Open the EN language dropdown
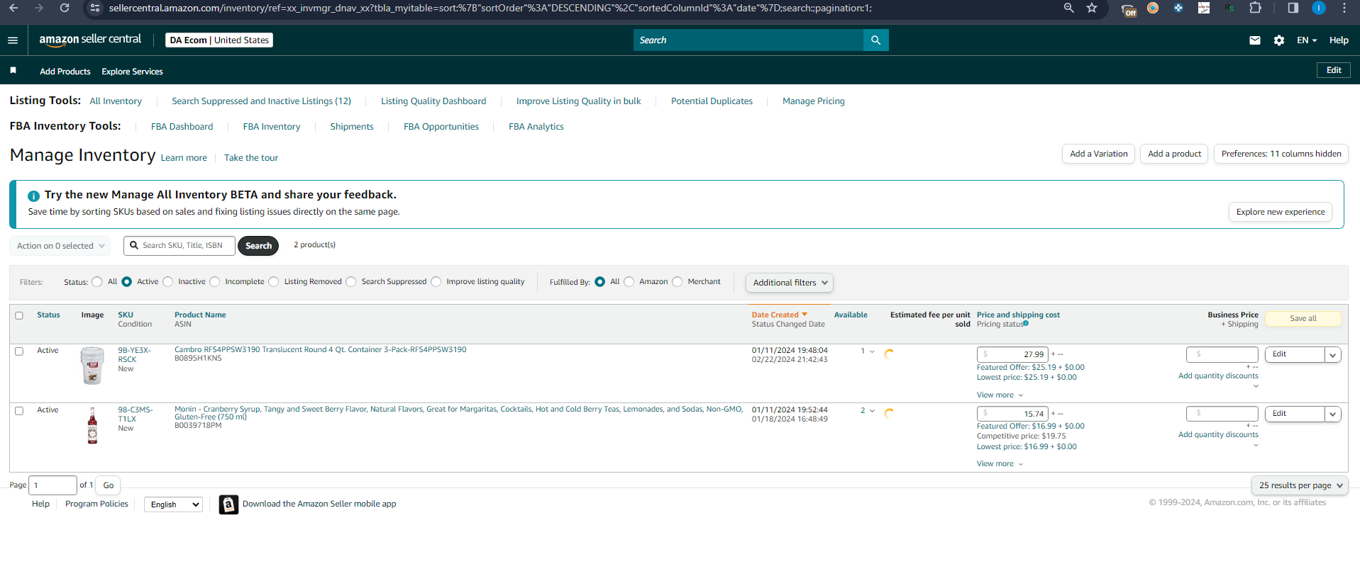1360x576 pixels. tap(1307, 40)
